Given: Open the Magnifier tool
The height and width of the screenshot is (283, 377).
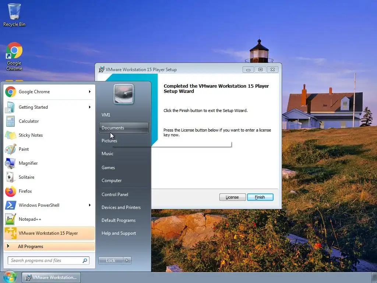Looking at the screenshot, I should point(49,163).
